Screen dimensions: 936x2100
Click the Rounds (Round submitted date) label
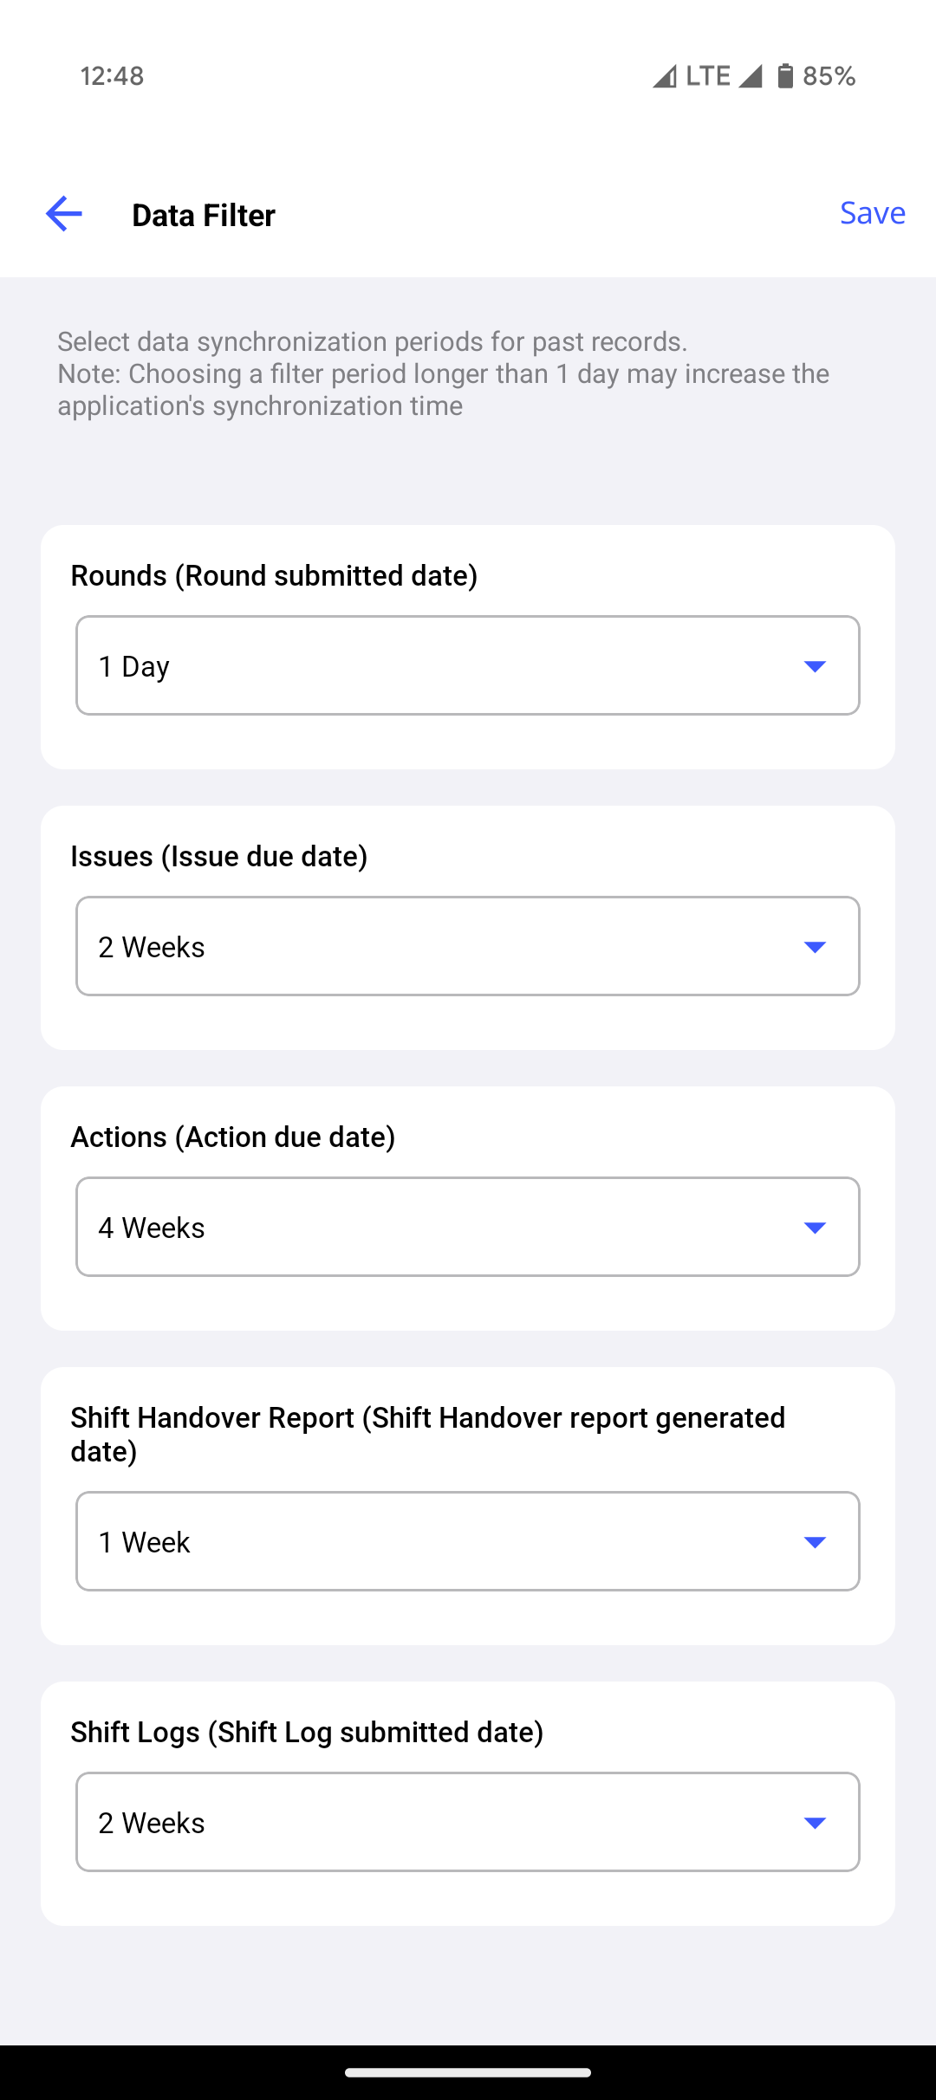[274, 575]
